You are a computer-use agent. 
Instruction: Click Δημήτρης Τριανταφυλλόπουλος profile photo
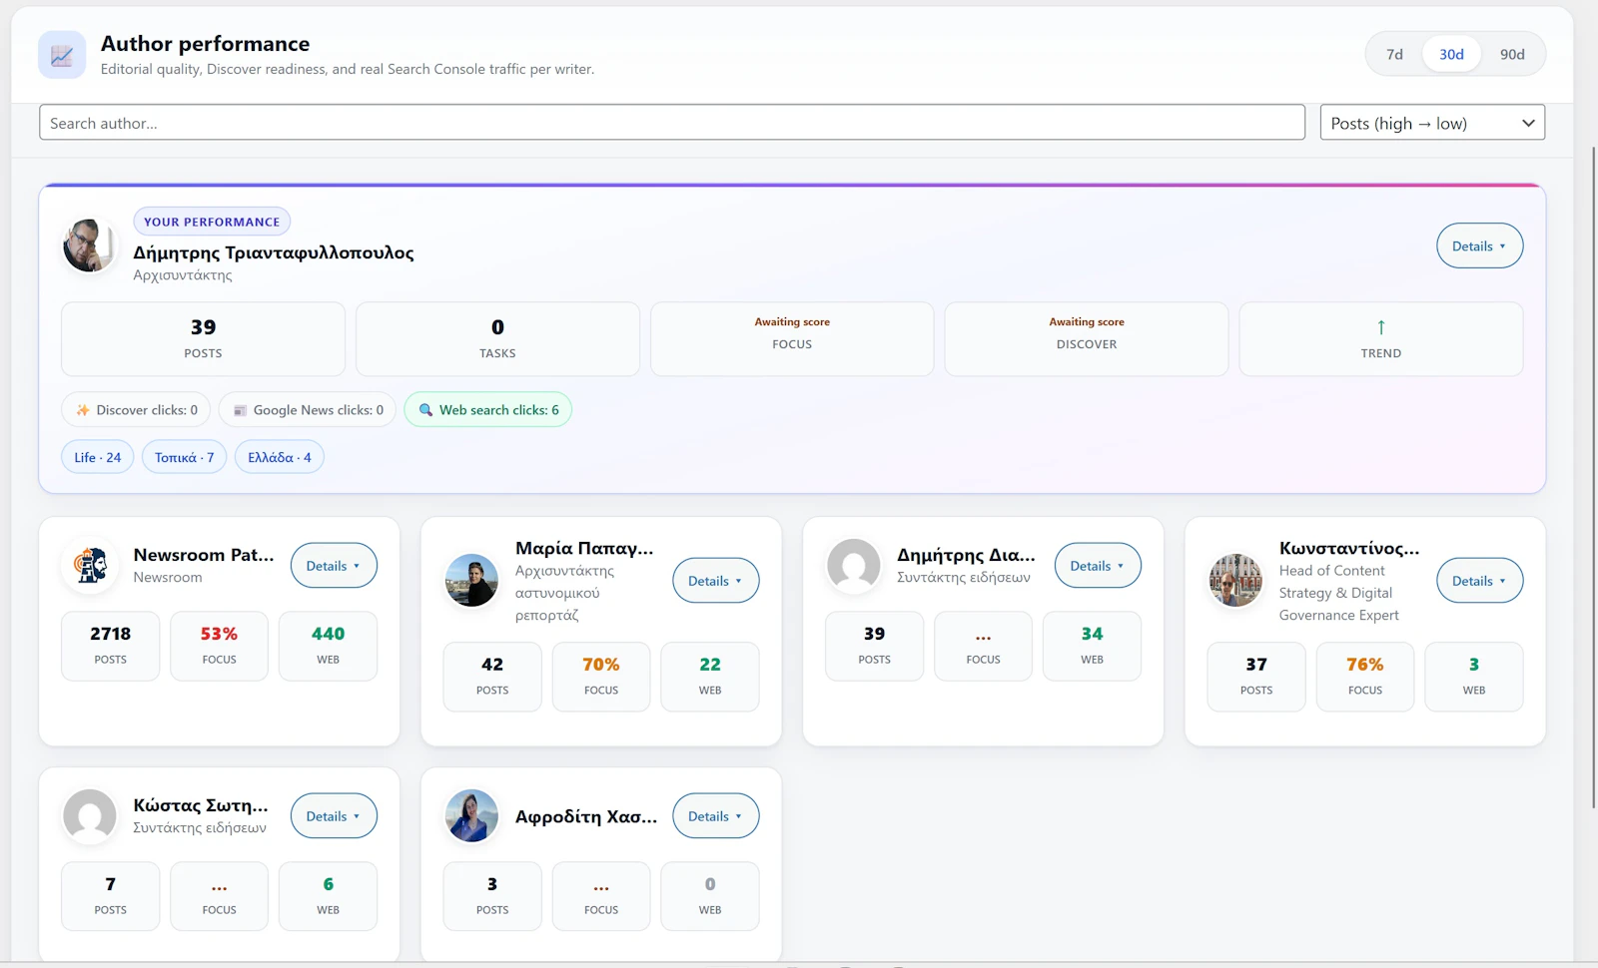tap(89, 245)
